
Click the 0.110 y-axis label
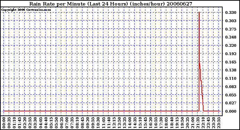click(x=231, y=78)
